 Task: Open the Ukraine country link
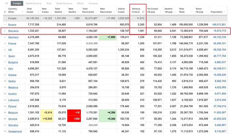point(13,118)
